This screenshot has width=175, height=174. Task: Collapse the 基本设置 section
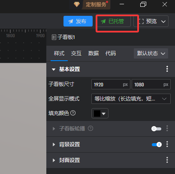click(54, 69)
